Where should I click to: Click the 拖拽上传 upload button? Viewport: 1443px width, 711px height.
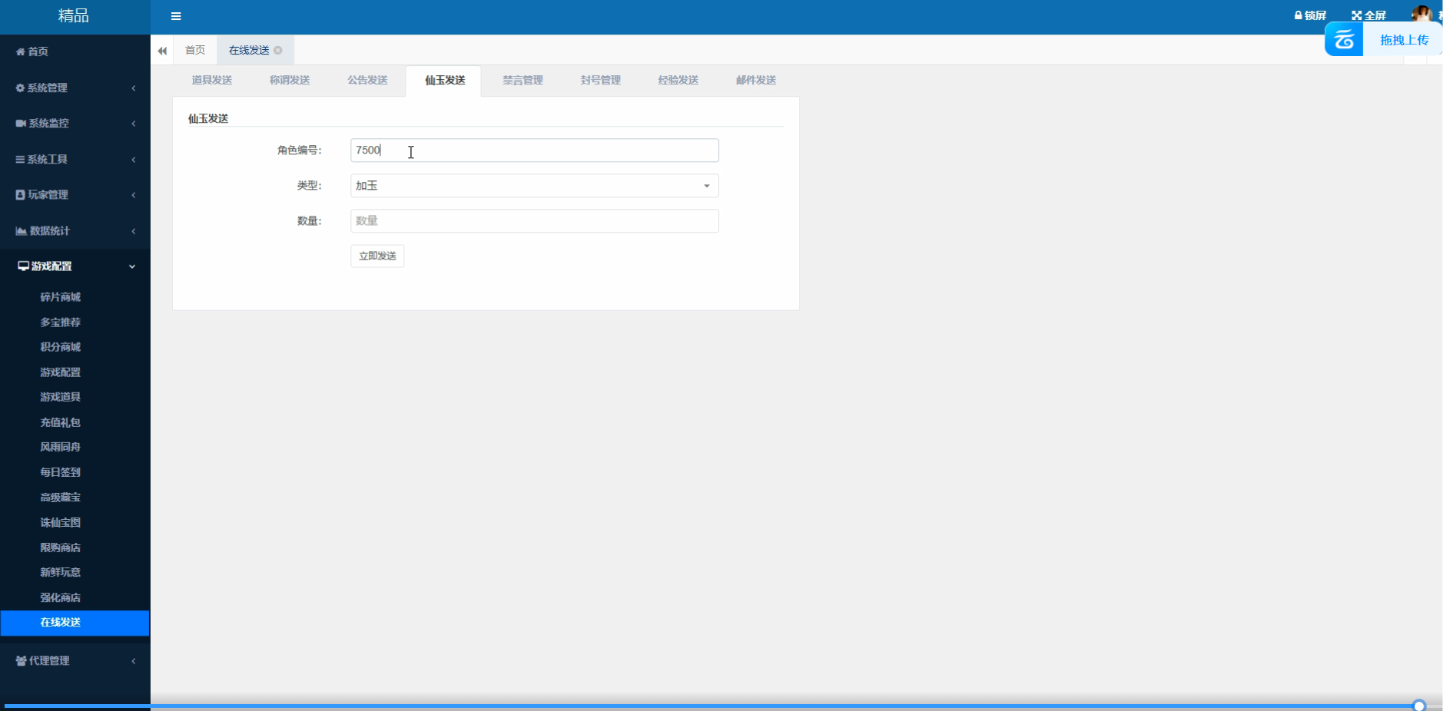pyautogui.click(x=1404, y=40)
